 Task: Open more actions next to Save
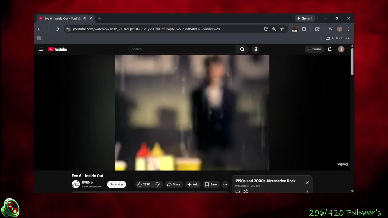point(225,184)
